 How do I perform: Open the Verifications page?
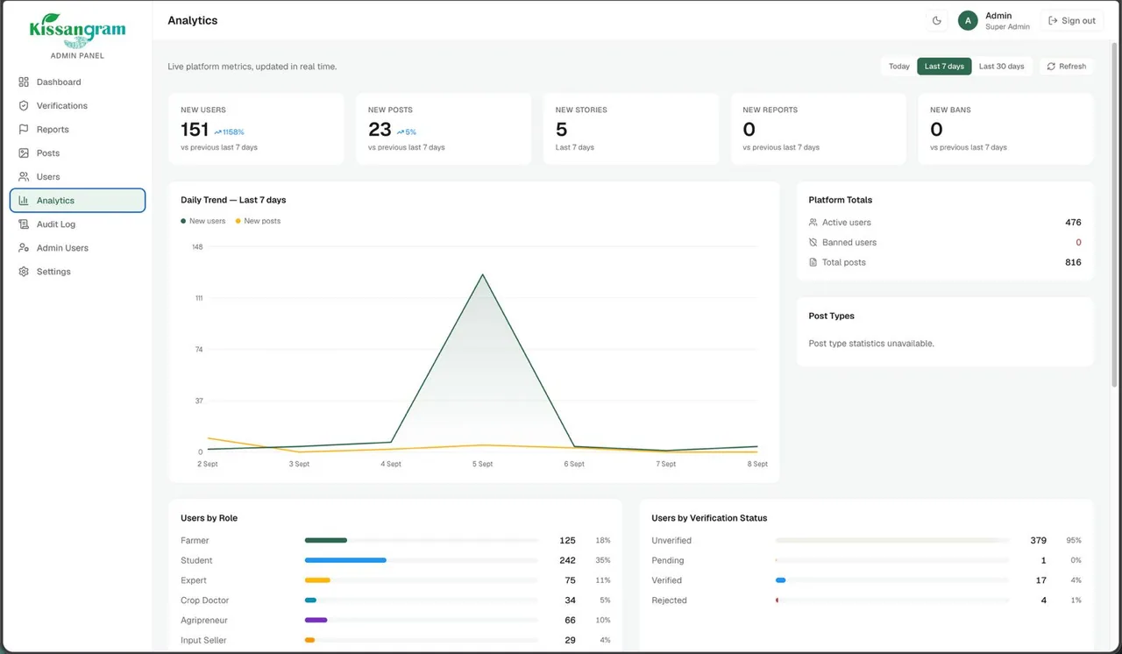pos(77,106)
